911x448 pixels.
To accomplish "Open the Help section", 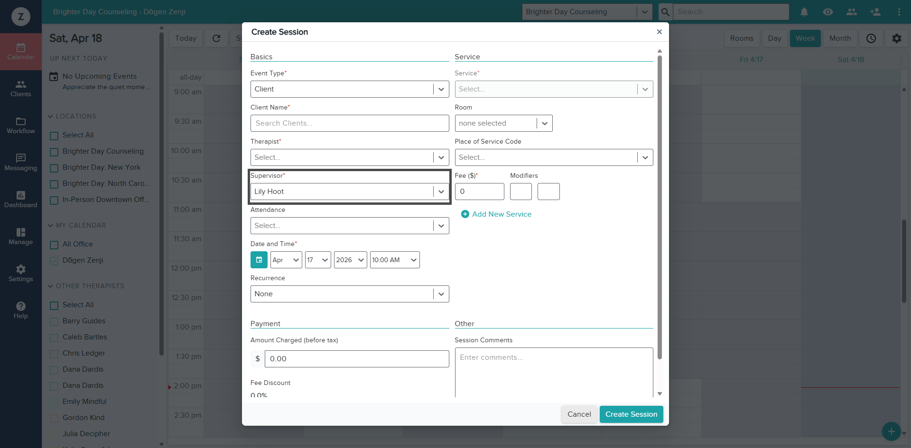I will click(21, 311).
